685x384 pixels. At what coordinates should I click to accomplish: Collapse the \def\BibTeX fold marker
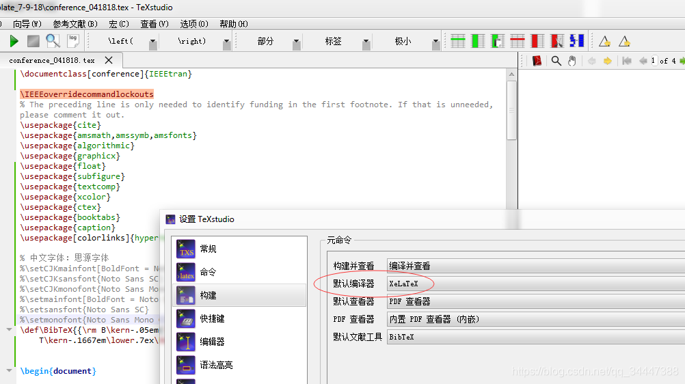[x=9, y=329]
